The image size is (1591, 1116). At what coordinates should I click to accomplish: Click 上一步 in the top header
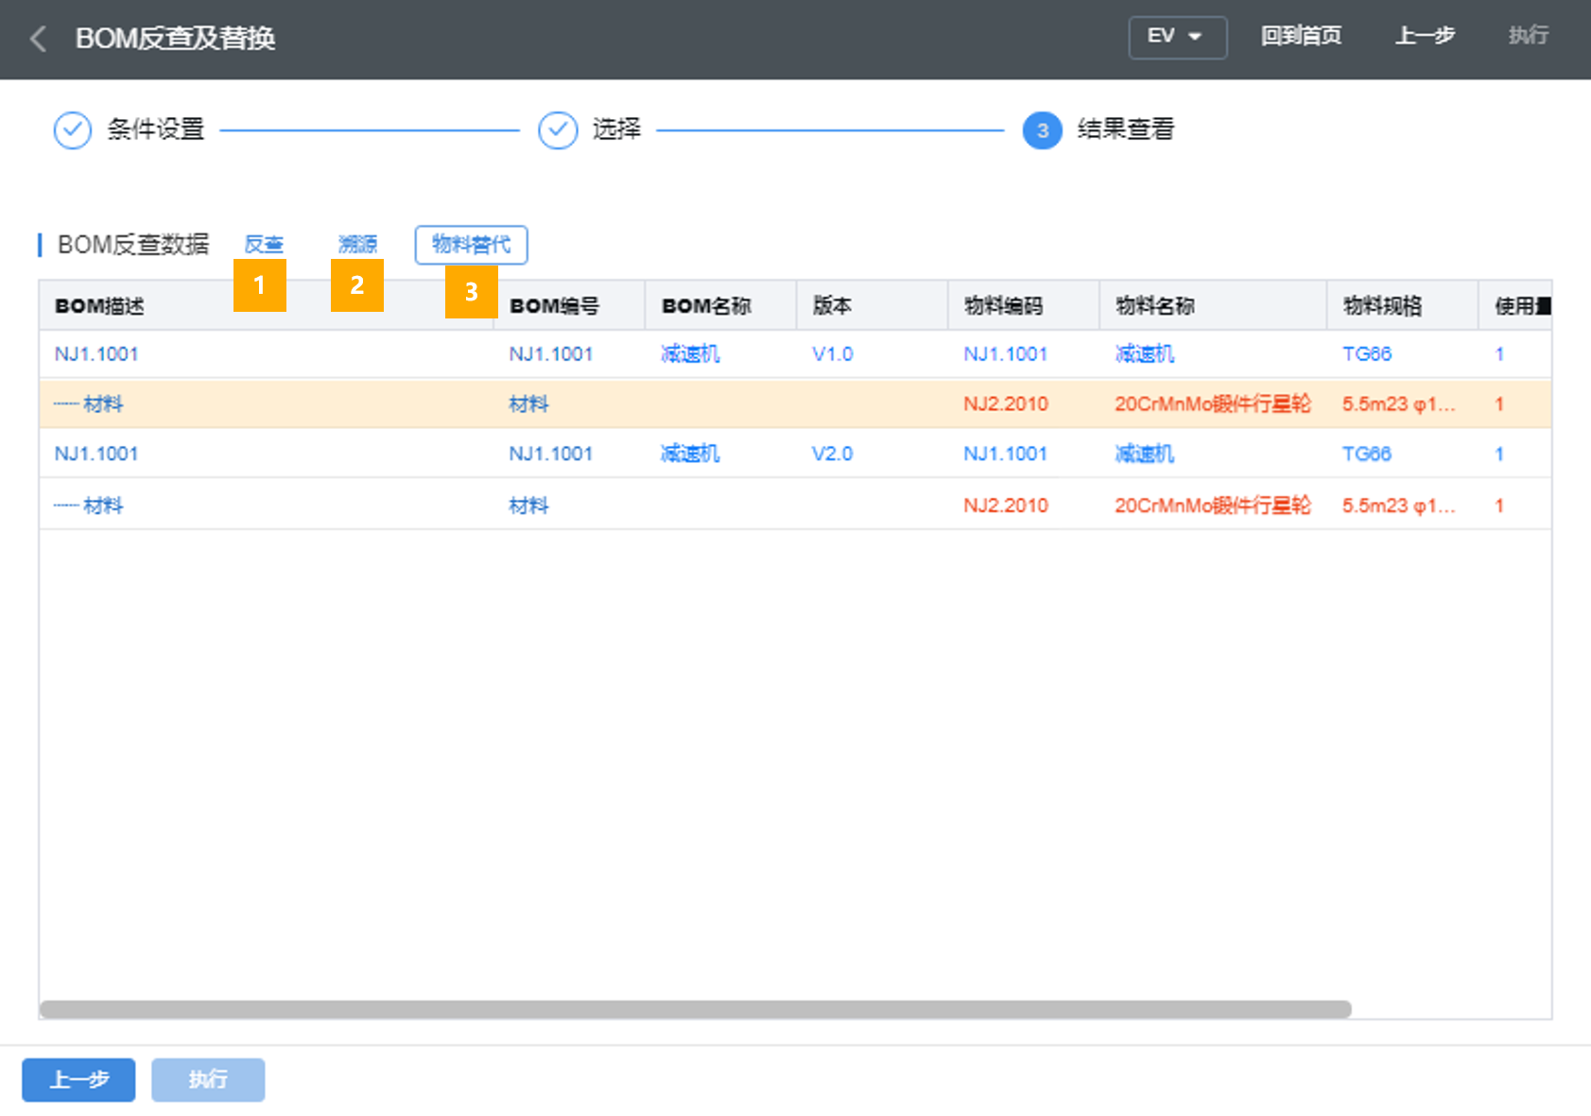[1425, 36]
